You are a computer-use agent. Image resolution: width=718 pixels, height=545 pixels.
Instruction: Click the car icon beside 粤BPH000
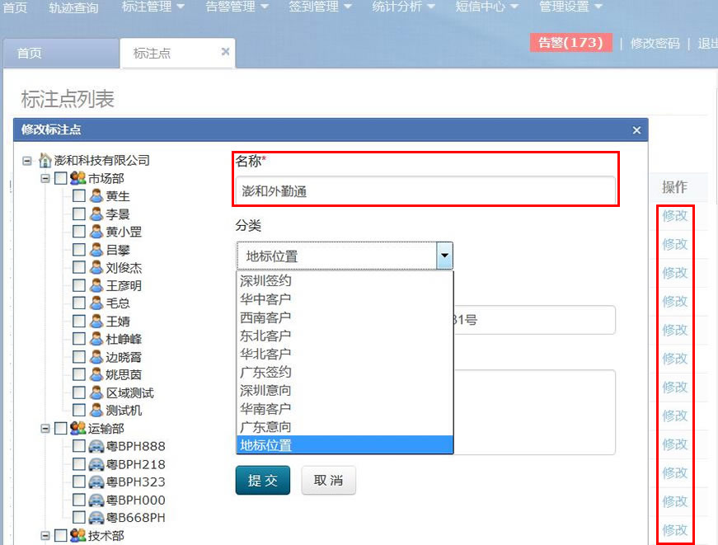[96, 500]
